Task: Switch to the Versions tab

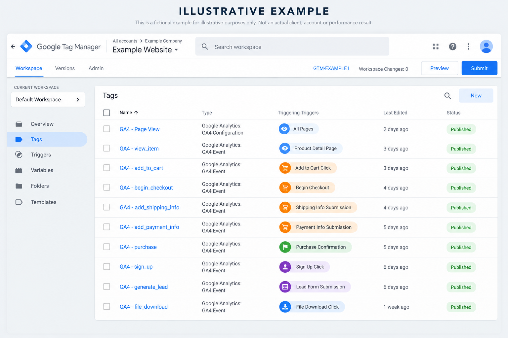Action: 65,68
